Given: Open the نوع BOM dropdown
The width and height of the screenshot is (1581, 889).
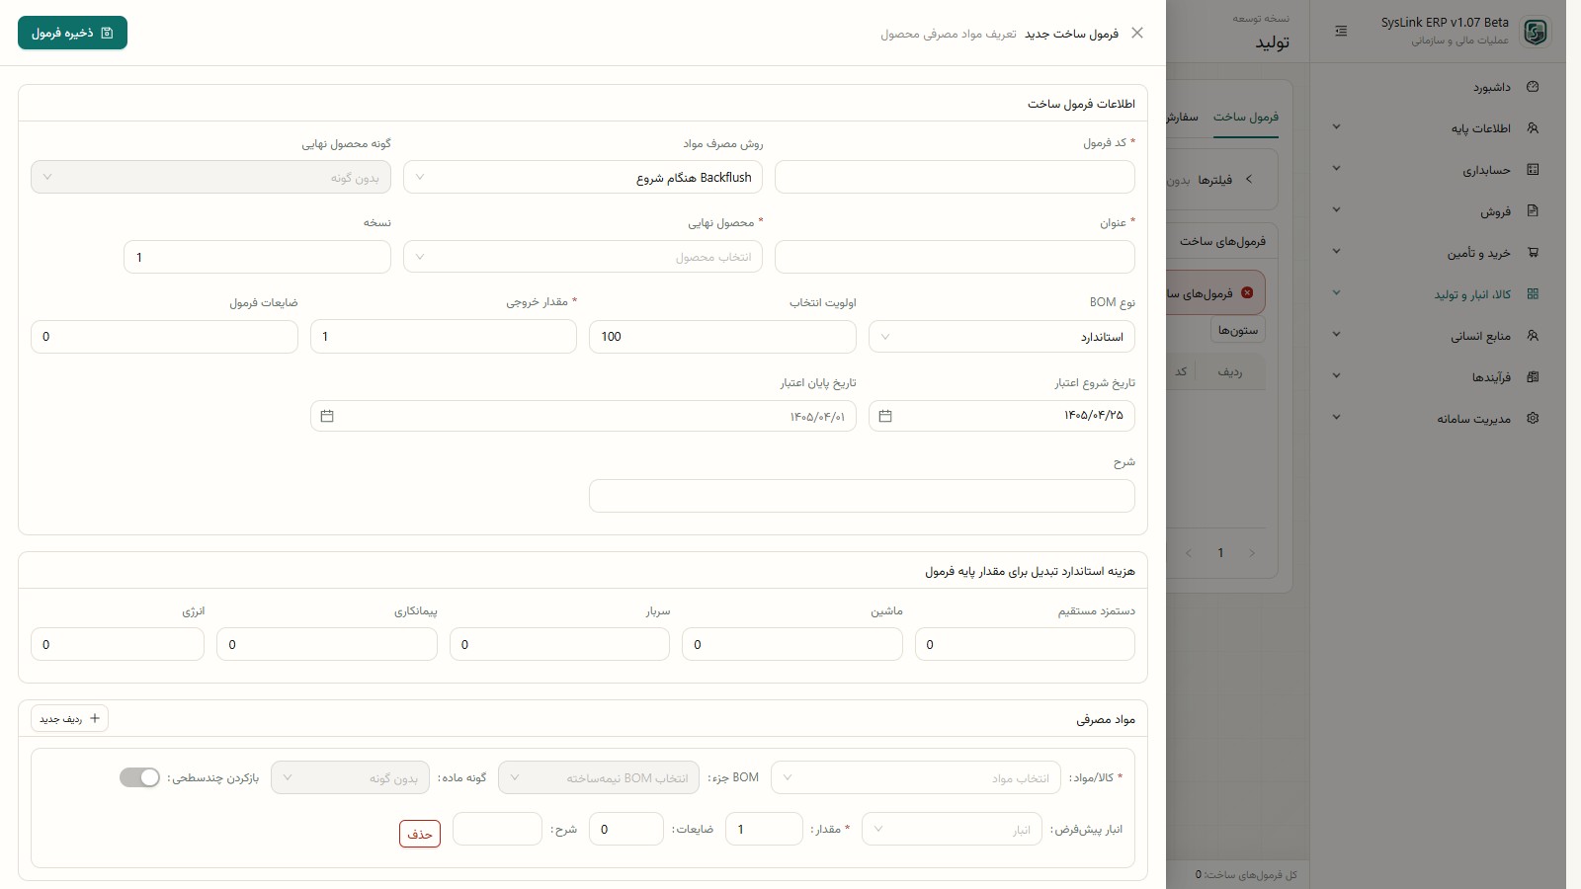Looking at the screenshot, I should click(1002, 337).
